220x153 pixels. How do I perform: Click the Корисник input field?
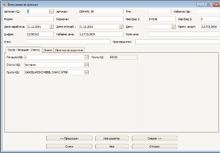pos(101,19)
